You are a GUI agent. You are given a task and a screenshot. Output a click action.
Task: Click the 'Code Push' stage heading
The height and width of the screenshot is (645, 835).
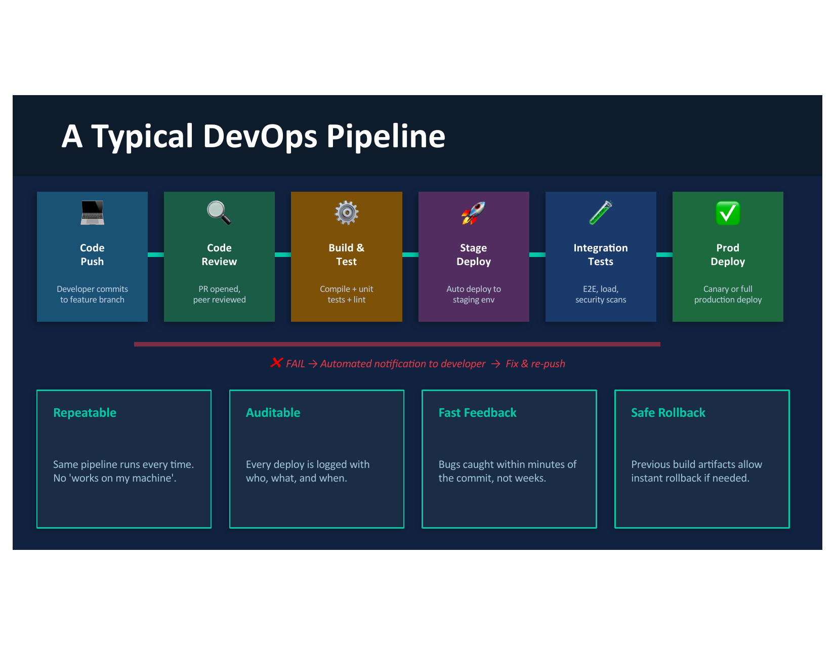[x=92, y=254]
